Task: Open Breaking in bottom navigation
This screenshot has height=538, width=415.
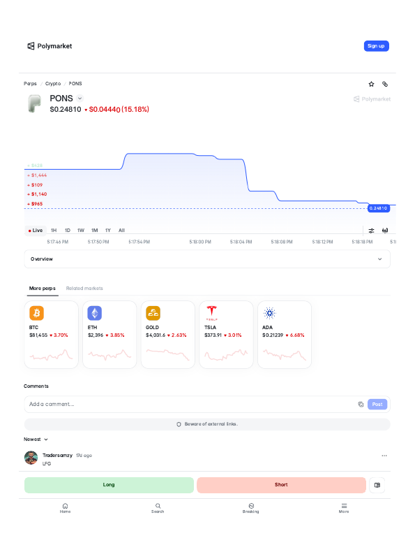Action: click(x=251, y=508)
